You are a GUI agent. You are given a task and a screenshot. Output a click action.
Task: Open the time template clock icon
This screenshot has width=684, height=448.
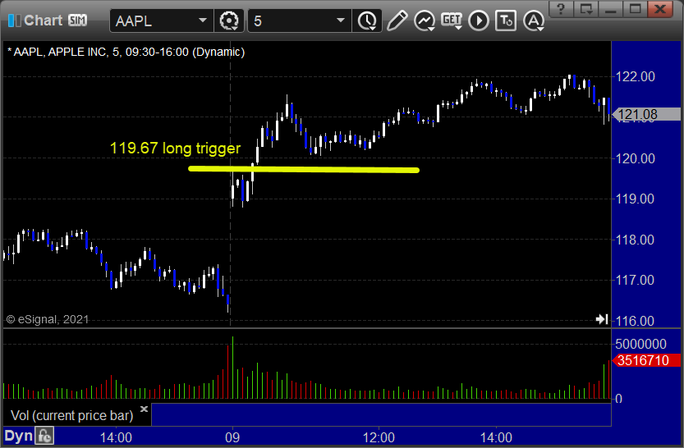[367, 21]
